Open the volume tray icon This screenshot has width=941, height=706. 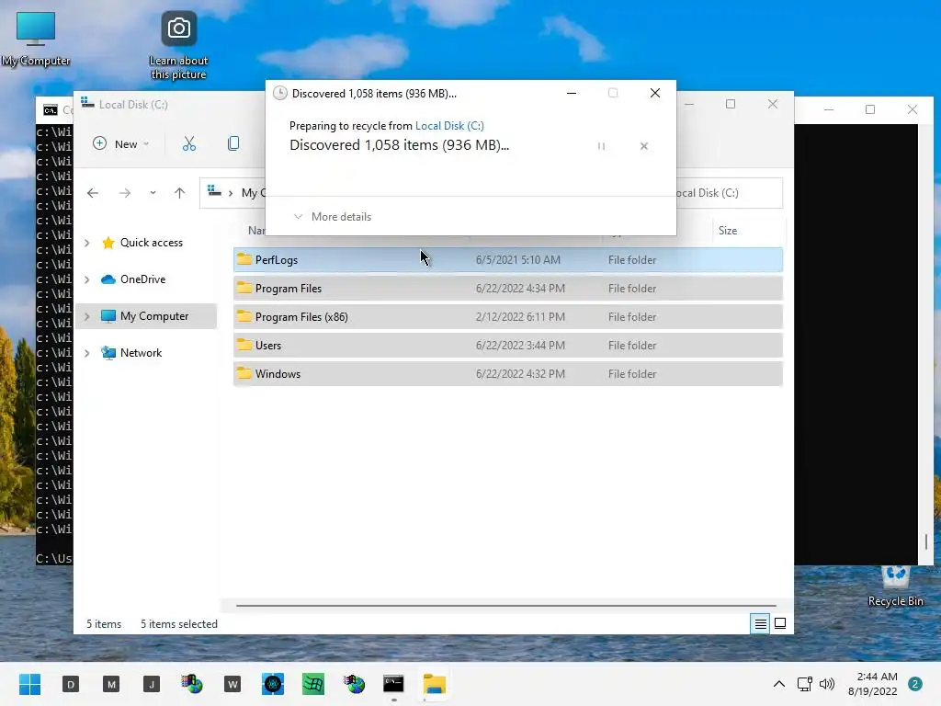[x=827, y=684]
